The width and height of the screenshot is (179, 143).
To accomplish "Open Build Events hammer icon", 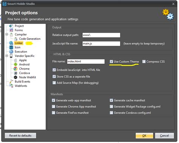I will tap(11, 82).
